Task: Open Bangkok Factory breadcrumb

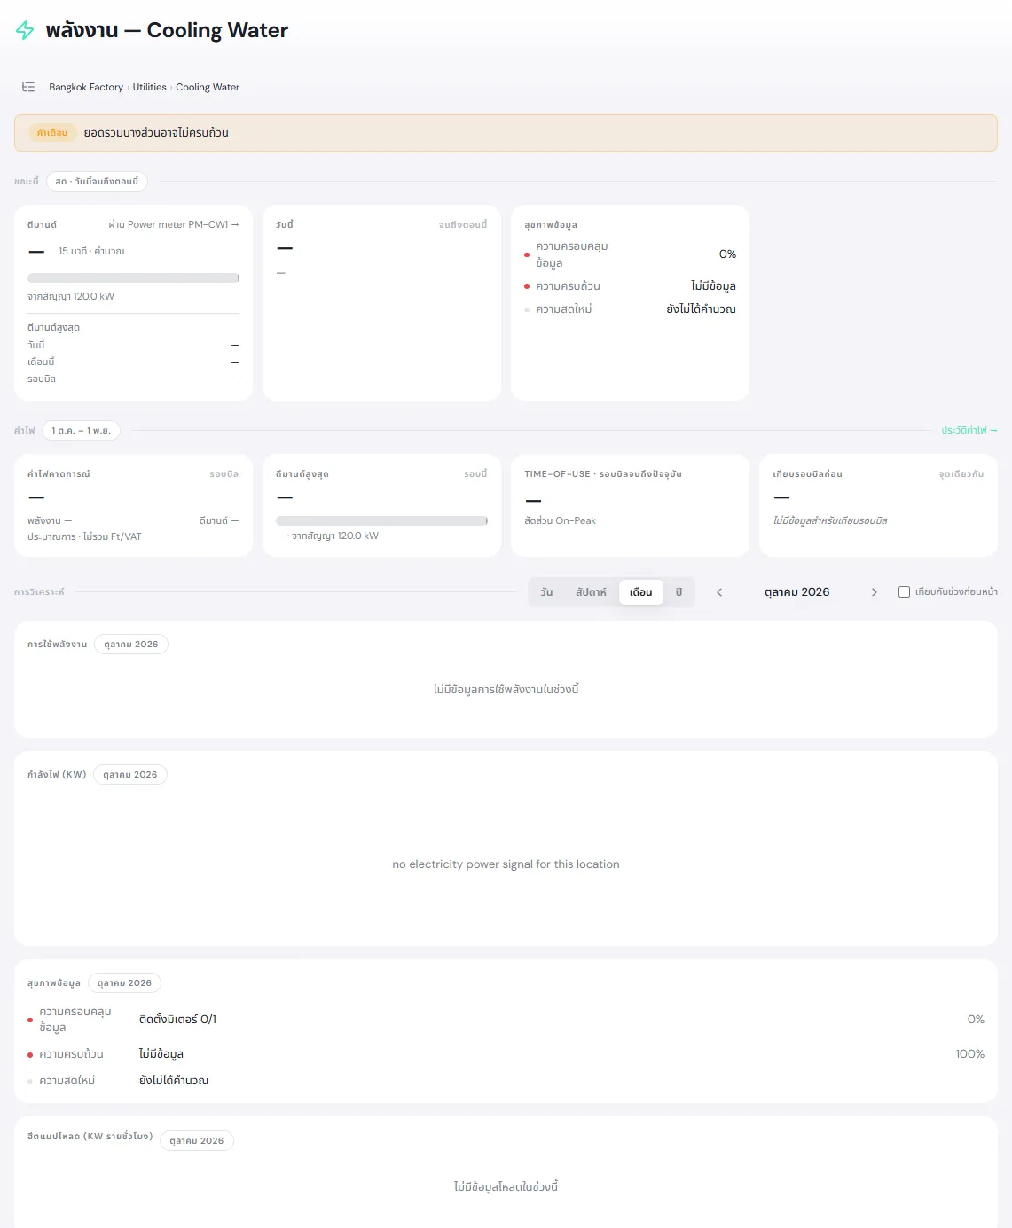Action: 86,87
